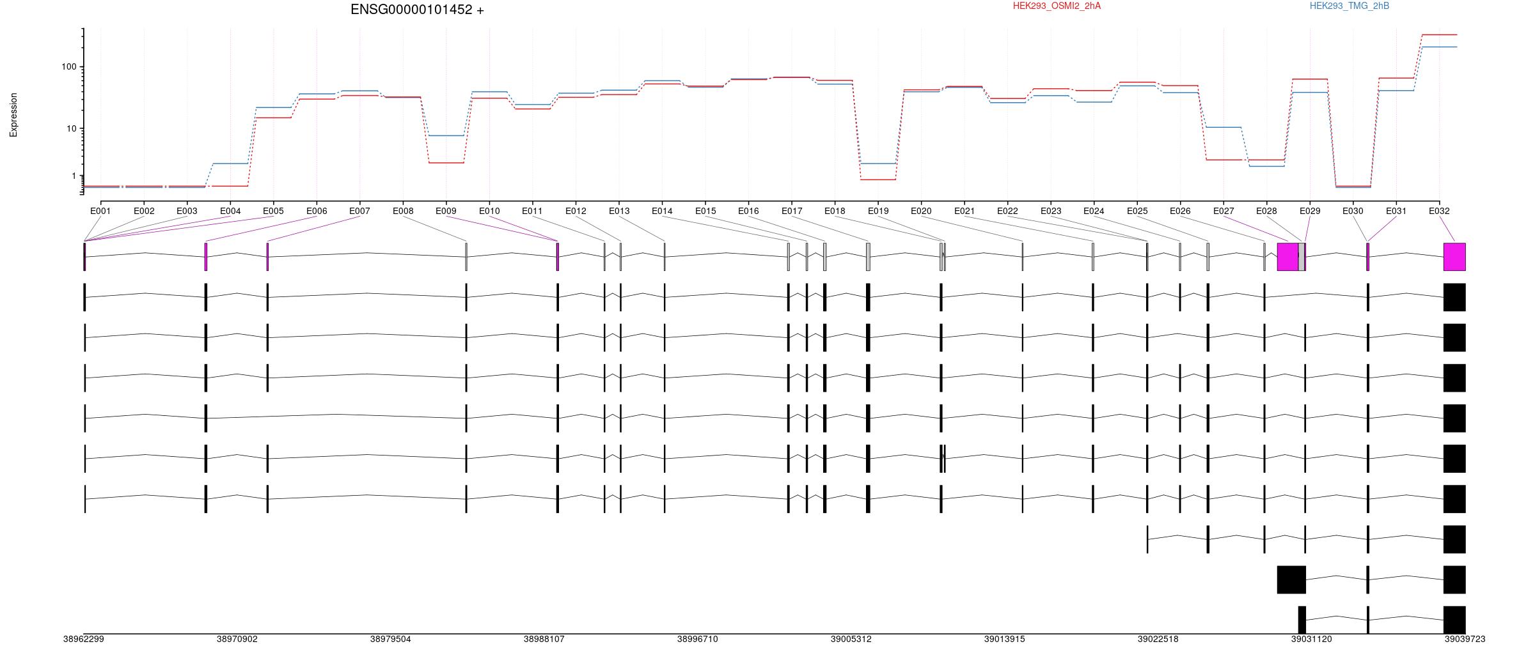Click exon label E018
Screen dimensions: 1535x651
tap(835, 211)
